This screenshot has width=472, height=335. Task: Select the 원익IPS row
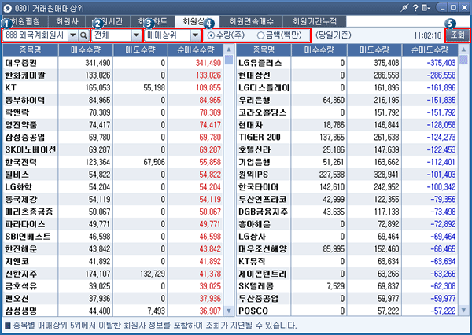pos(348,175)
